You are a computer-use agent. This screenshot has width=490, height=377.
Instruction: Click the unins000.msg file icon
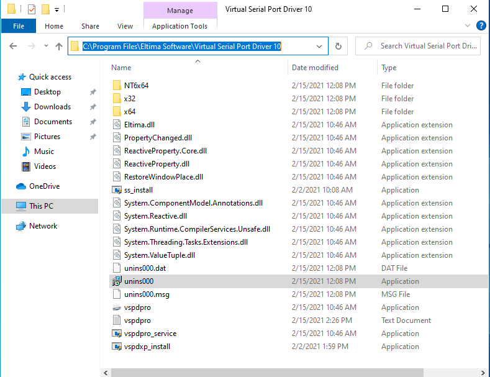[x=117, y=294]
